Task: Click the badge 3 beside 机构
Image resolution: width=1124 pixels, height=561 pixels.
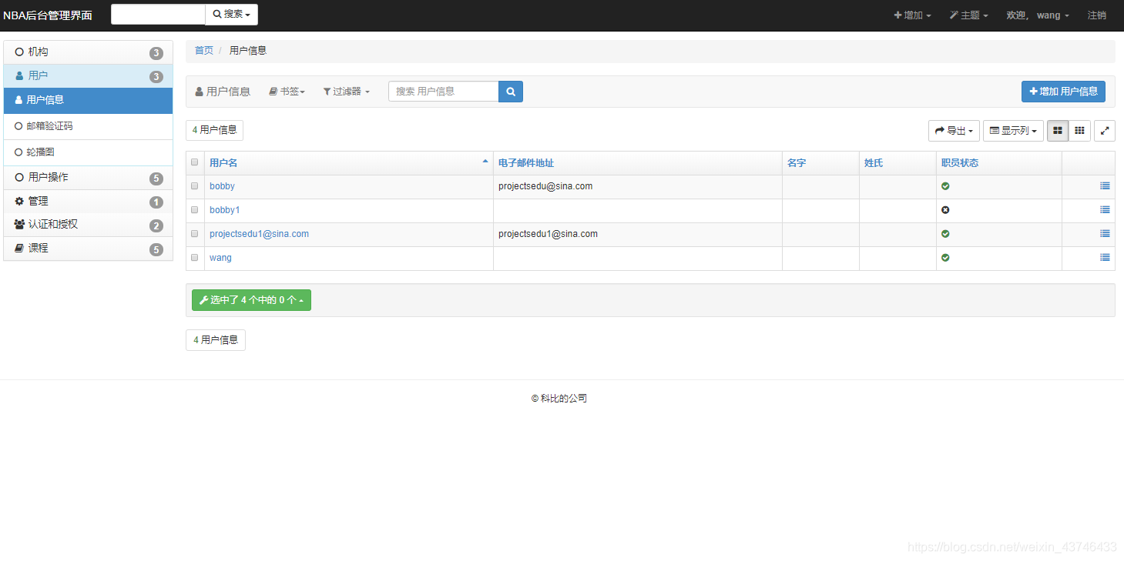Action: point(156,53)
